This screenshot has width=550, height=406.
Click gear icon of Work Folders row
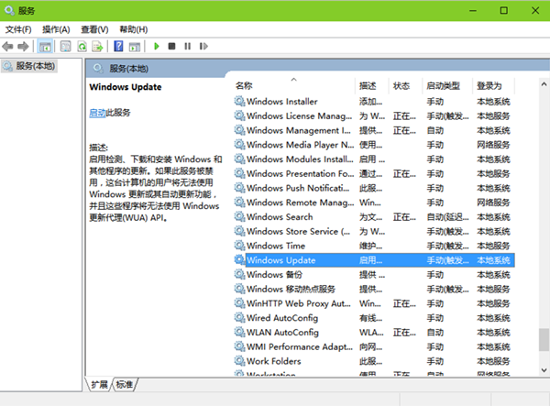click(239, 361)
